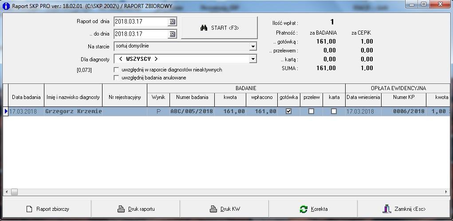Click the horizontal scrollbar right arrow
This screenshot has width=453, height=221.
446,192
